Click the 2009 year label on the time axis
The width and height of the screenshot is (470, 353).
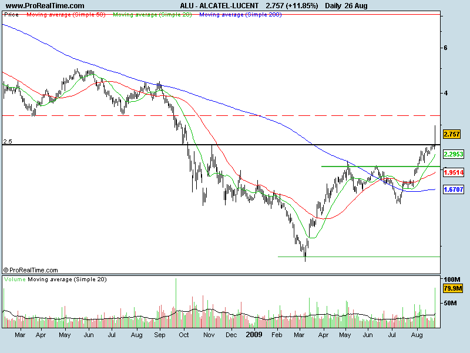(254, 334)
